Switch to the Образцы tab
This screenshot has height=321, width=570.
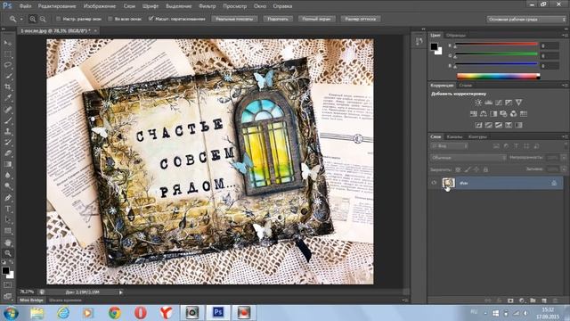[456, 36]
